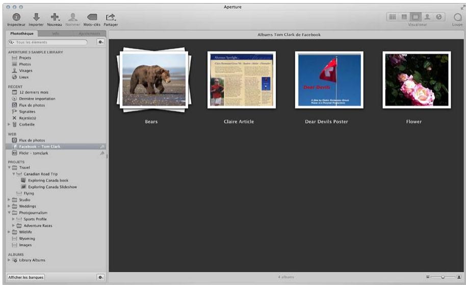Select Signalées flagged items
This screenshot has width=466, height=285.
click(27, 112)
